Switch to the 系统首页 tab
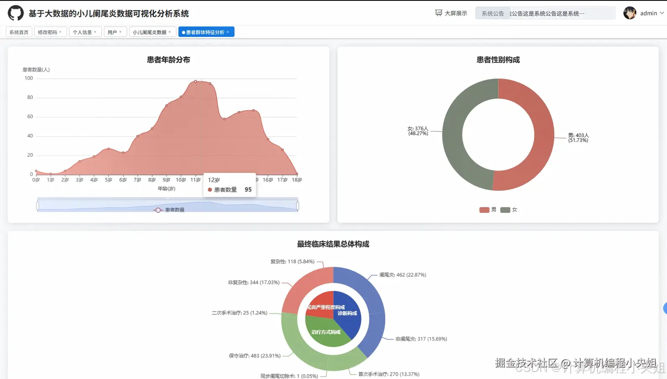667x379 pixels. [x=19, y=32]
